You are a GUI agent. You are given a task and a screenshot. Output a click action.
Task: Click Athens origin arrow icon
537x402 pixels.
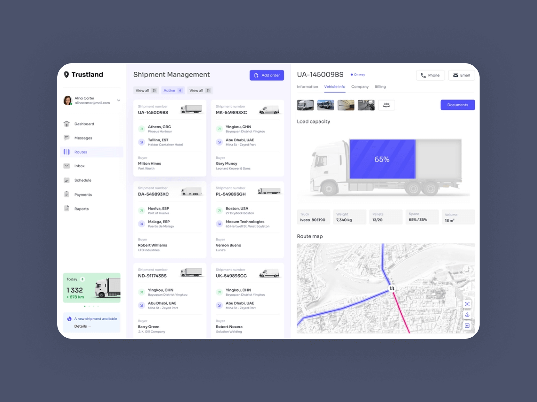coord(141,129)
